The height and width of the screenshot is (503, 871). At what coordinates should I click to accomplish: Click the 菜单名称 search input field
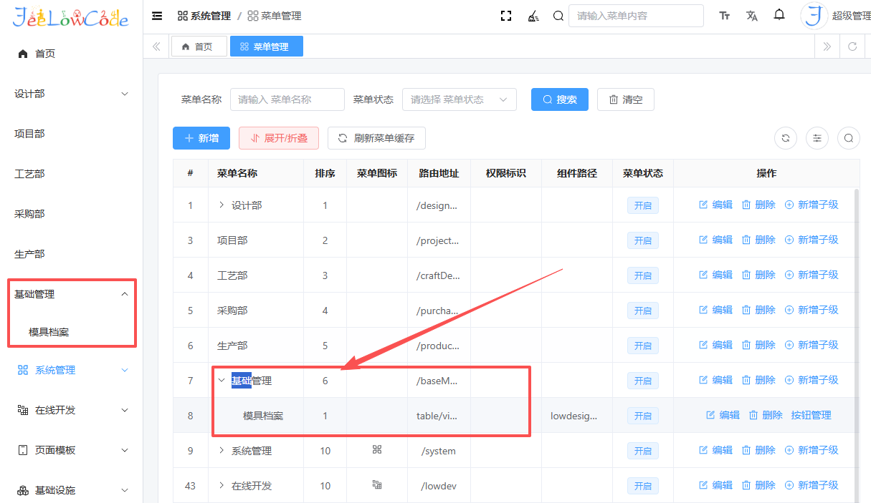(287, 99)
